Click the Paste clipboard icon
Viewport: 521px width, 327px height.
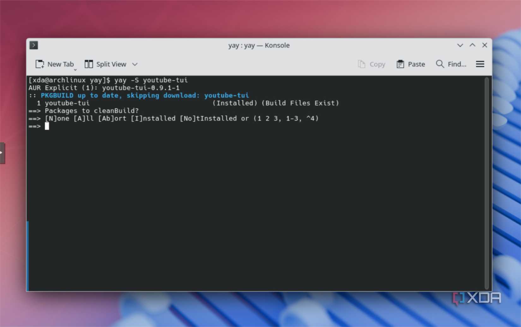point(400,64)
